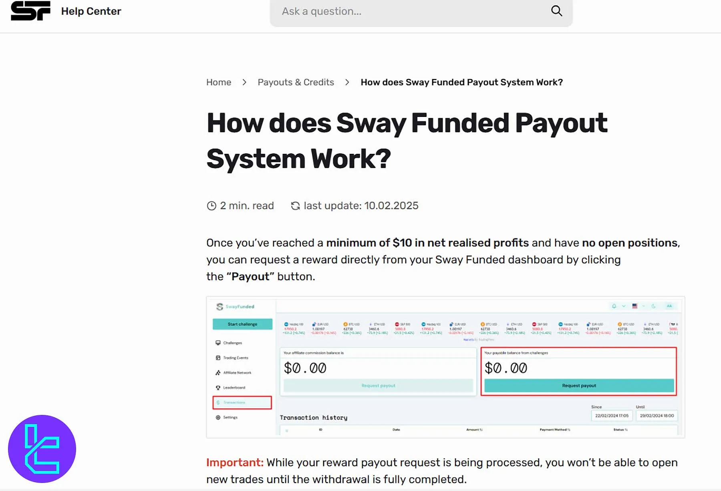Image resolution: width=721 pixels, height=491 pixels.
Task: Click the notification bell icon
Action: [614, 306]
